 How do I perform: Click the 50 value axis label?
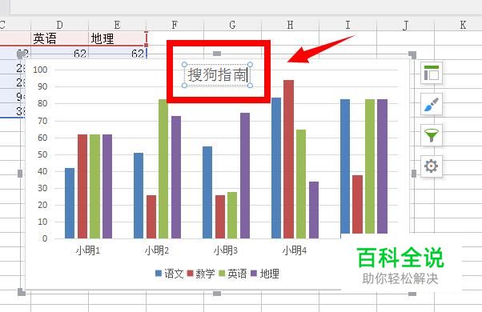[x=42, y=154]
